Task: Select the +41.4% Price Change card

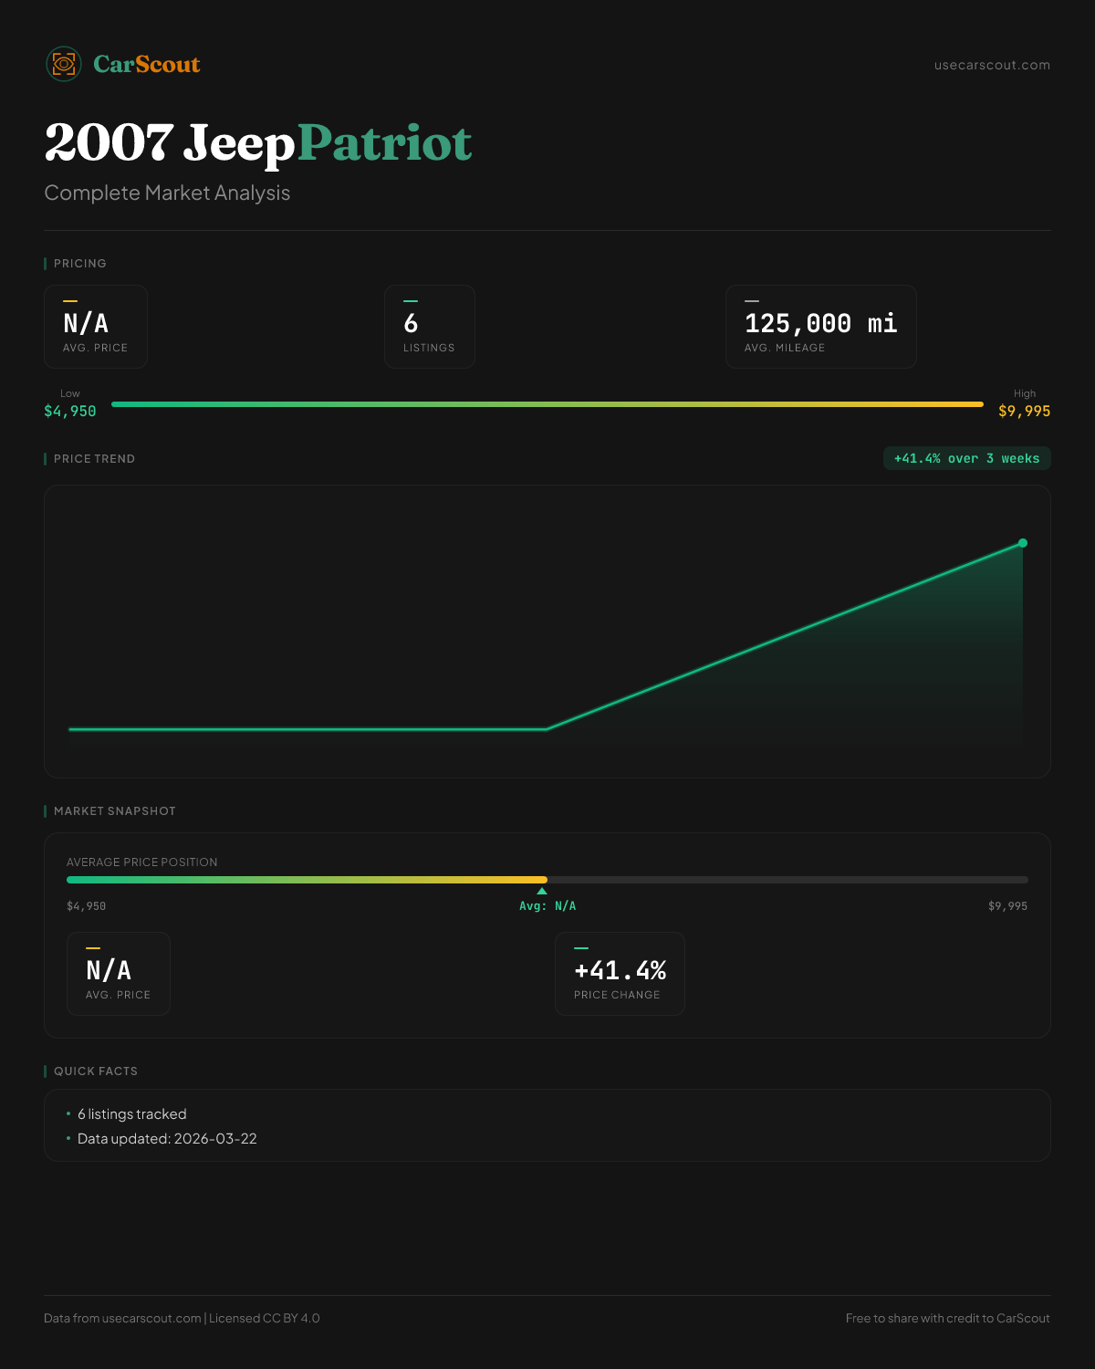Action: coord(620,974)
